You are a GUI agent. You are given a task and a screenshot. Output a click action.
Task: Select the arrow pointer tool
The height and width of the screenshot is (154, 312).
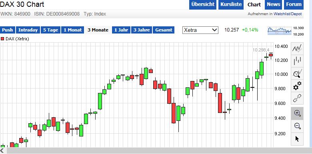(x=297, y=139)
